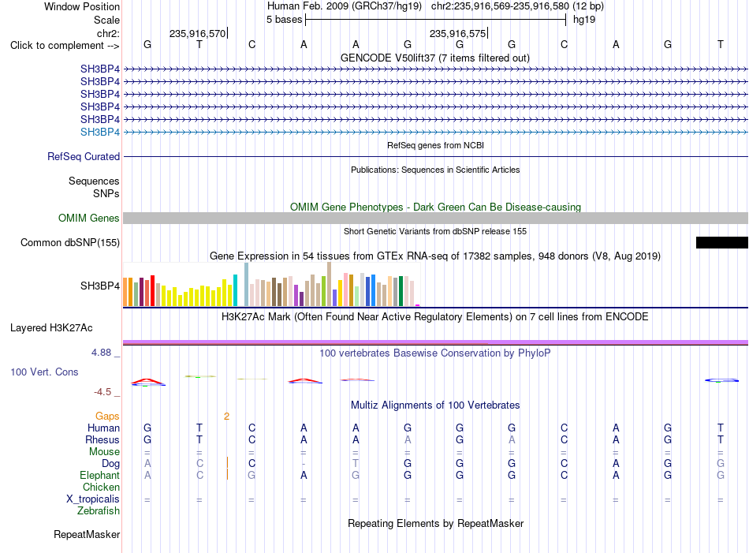This screenshot has width=749, height=553.
Task: Click the 4.88 PhyloP upper limit
Action: [101, 353]
